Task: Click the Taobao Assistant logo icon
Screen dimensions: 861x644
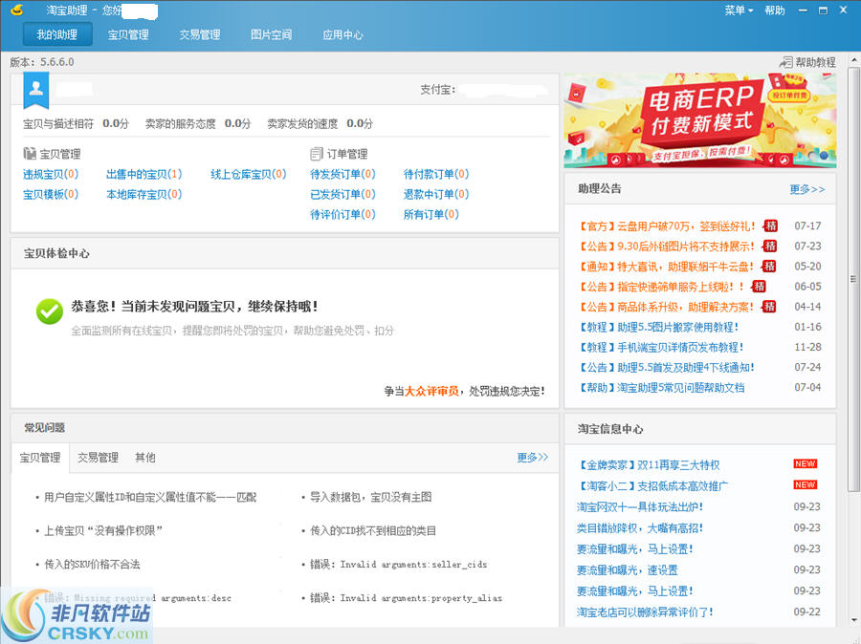Action: tap(17, 10)
